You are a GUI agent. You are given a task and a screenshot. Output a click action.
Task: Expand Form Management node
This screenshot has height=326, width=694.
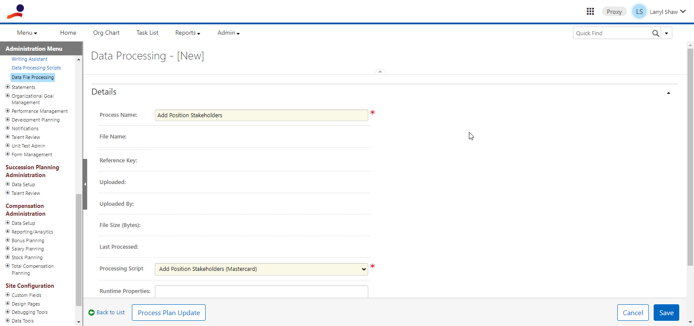7,154
